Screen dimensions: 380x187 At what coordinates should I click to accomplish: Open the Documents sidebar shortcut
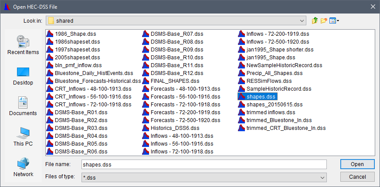pyautogui.click(x=23, y=106)
